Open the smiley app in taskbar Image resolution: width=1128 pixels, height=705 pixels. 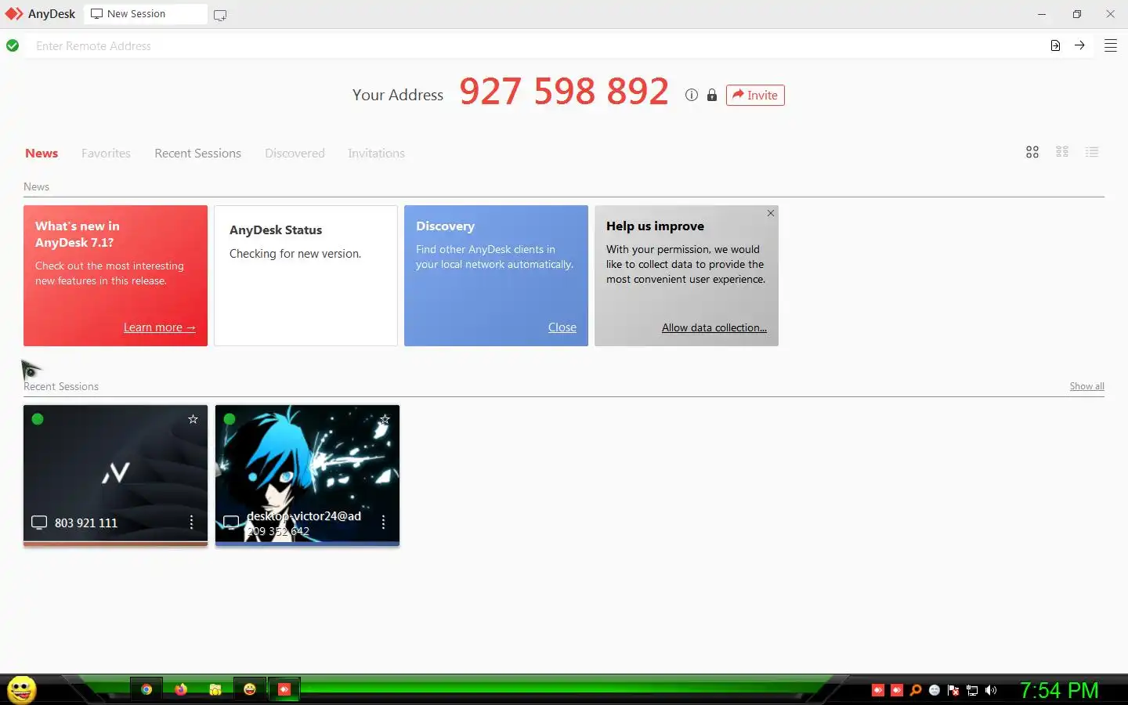coord(250,689)
